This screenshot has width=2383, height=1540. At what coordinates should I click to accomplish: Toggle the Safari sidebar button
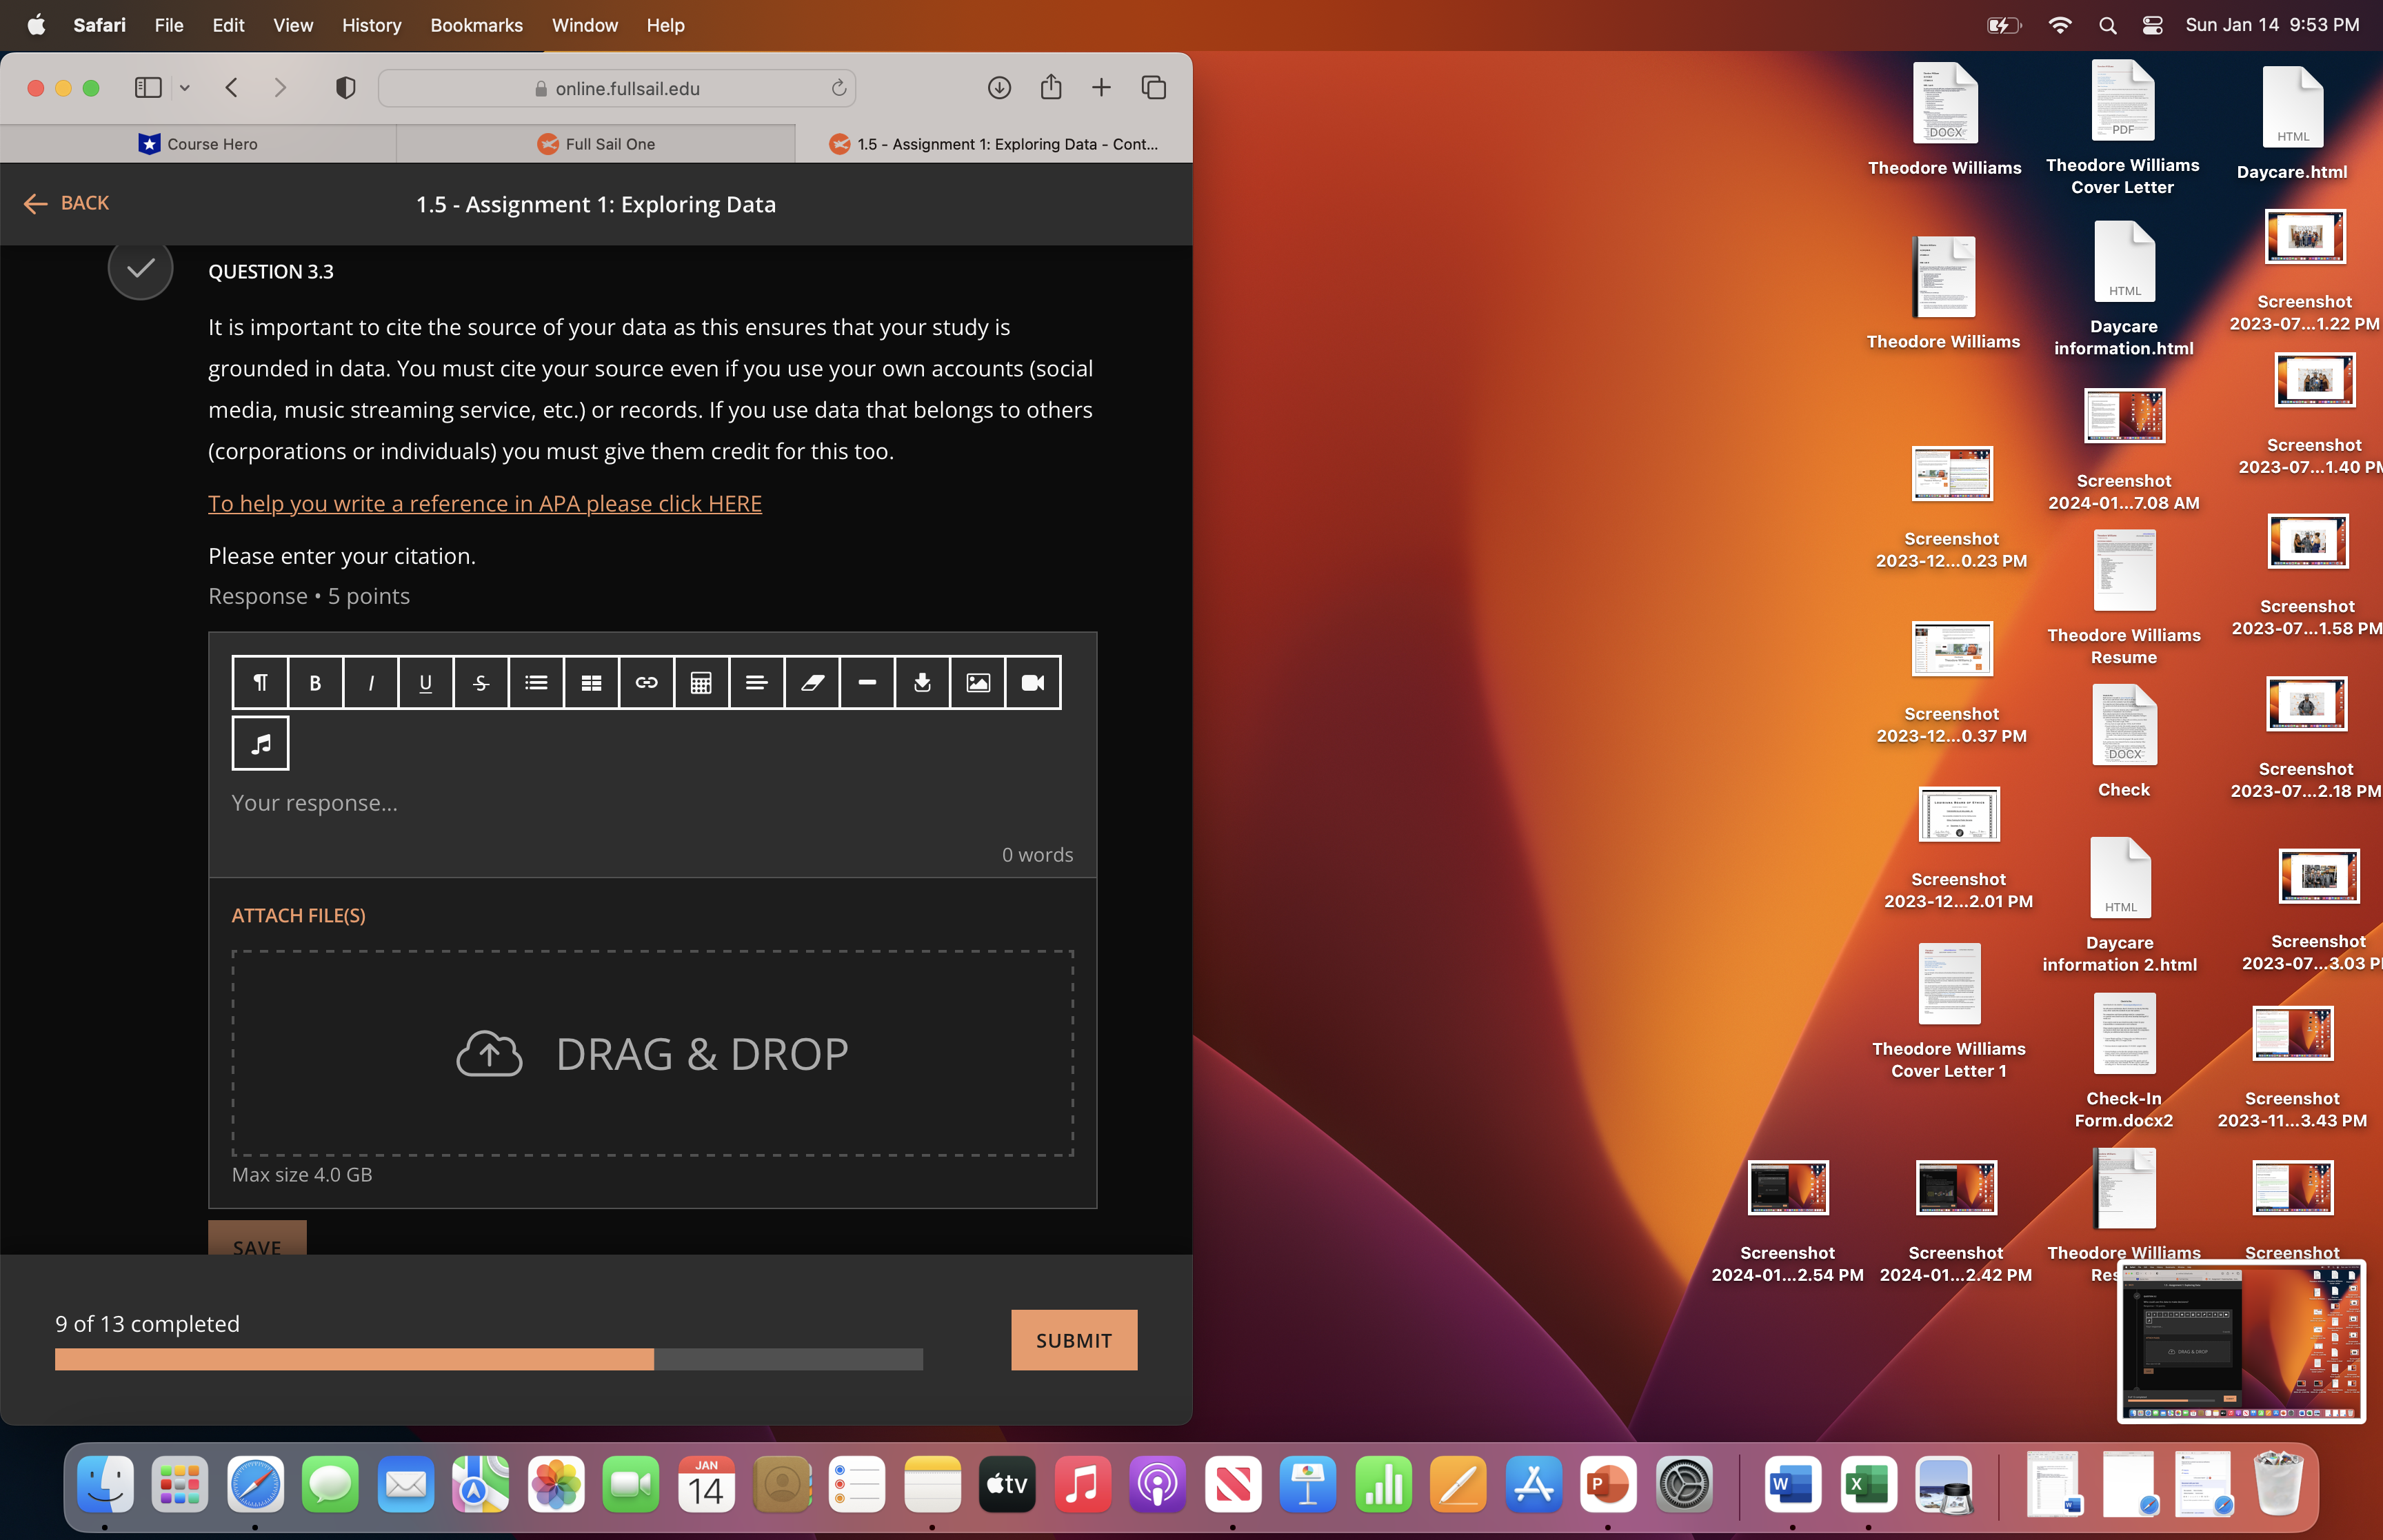click(x=148, y=88)
